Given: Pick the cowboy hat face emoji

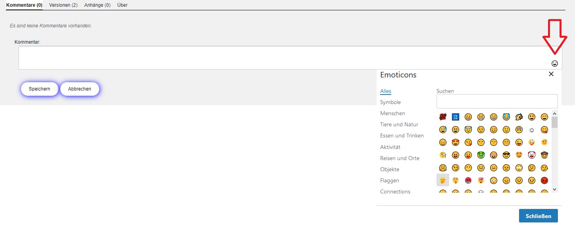Looking at the screenshot, I should click(x=544, y=155).
